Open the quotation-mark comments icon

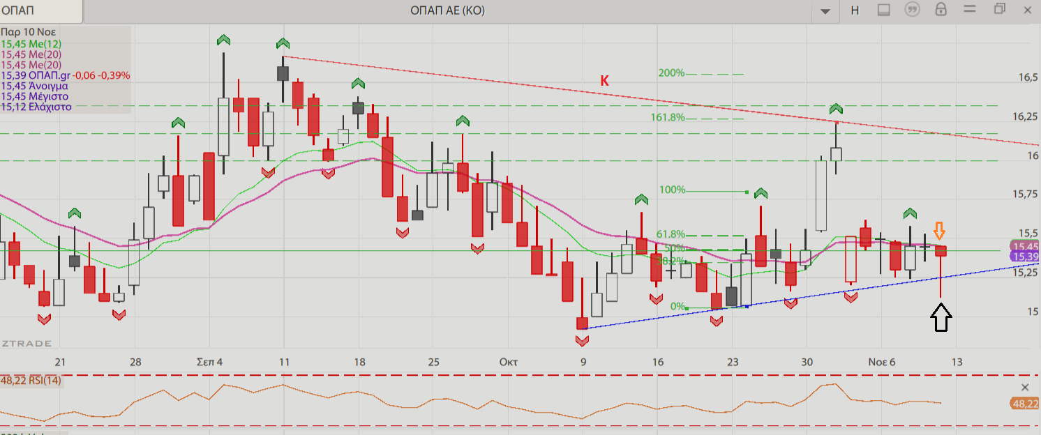pyautogui.click(x=911, y=10)
